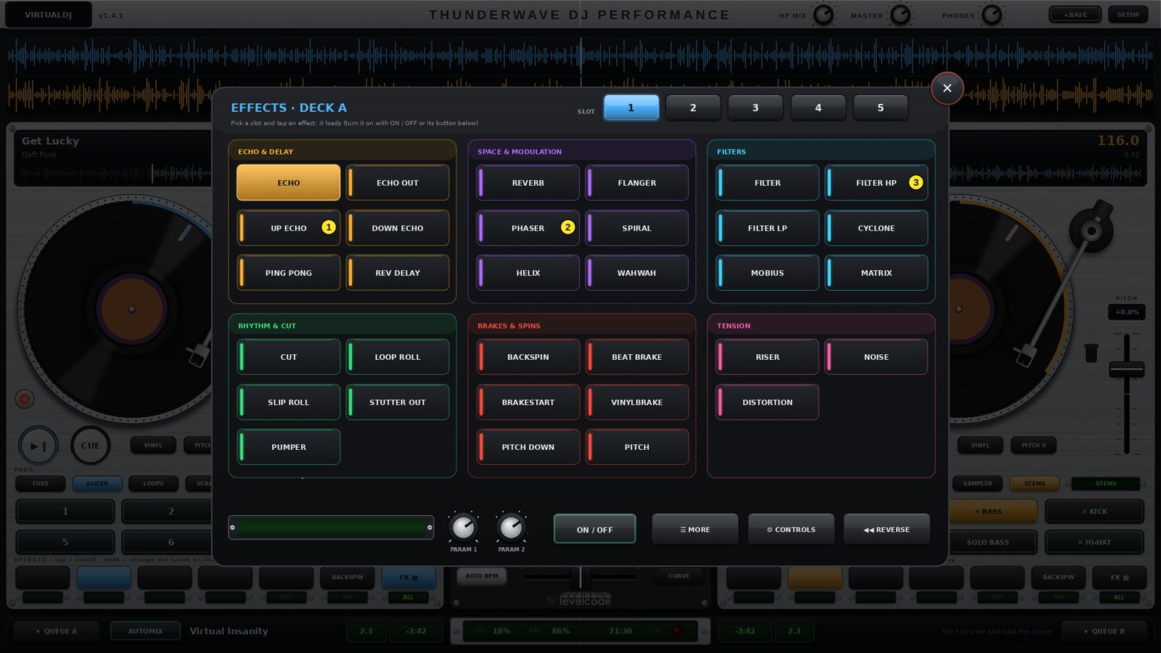
Task: Load the Echo Out effect
Action: tap(398, 183)
